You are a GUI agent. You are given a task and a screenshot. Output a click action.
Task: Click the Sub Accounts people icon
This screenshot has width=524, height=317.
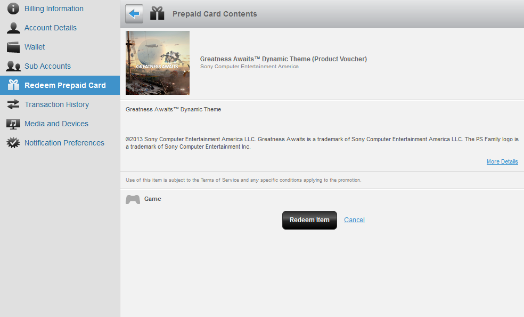click(x=13, y=66)
